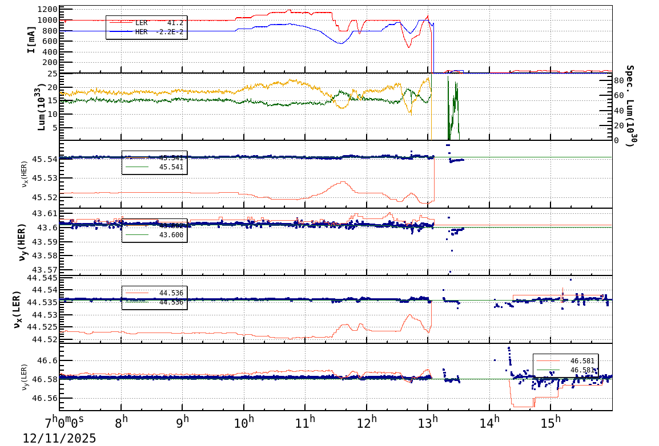Select the HER legend entry in current panel
Screen dimensions: 659x446
(139, 31)
